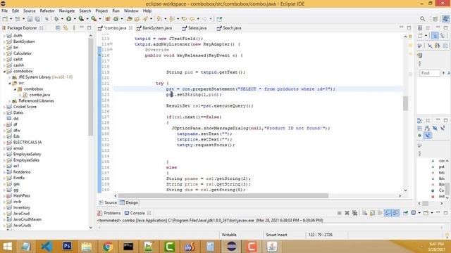Open the File menu
Viewport: 451px width, 253px height.
point(5,11)
